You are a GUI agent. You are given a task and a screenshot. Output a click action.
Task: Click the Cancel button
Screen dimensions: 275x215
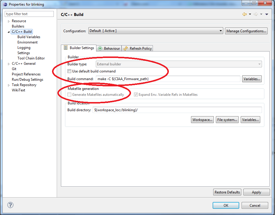pos(255,205)
